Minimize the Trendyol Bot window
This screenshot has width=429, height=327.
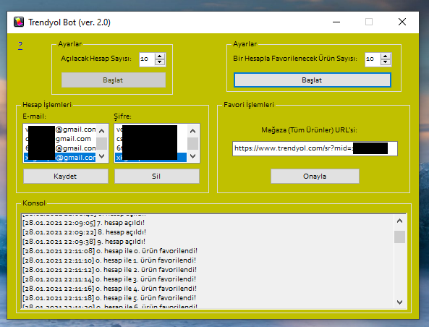[336, 22]
